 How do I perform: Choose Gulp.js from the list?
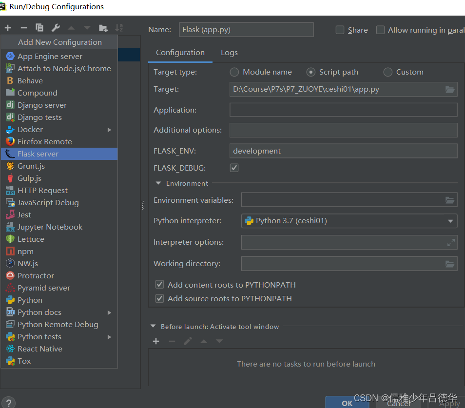tap(59, 178)
